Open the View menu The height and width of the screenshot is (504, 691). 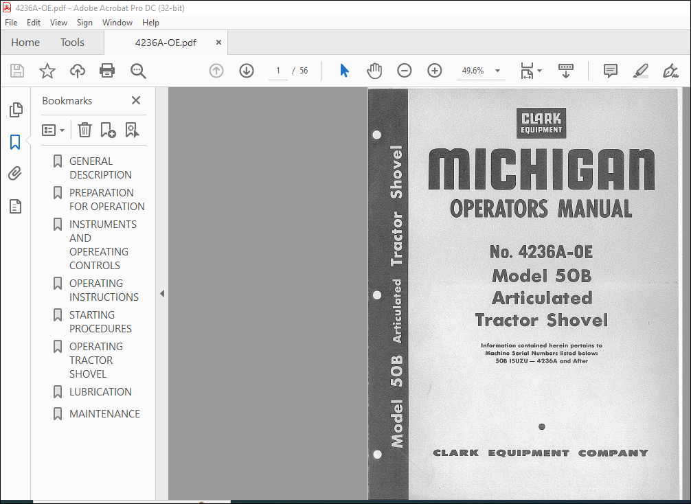pyautogui.click(x=58, y=23)
